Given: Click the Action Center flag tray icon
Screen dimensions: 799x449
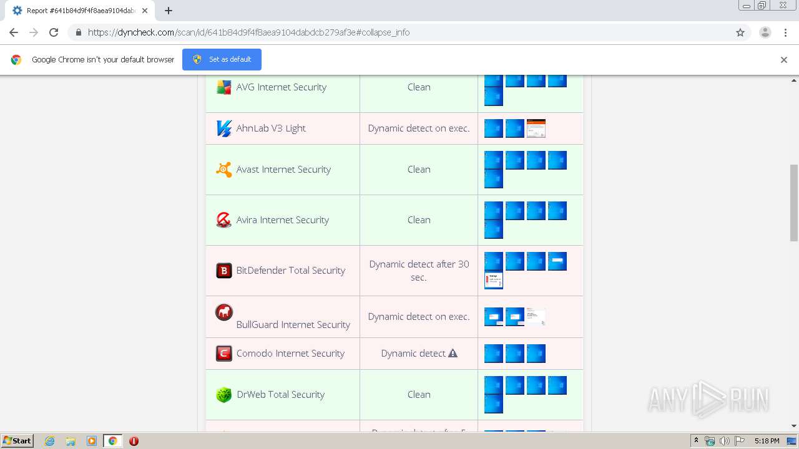Looking at the screenshot, I should pyautogui.click(x=739, y=441).
